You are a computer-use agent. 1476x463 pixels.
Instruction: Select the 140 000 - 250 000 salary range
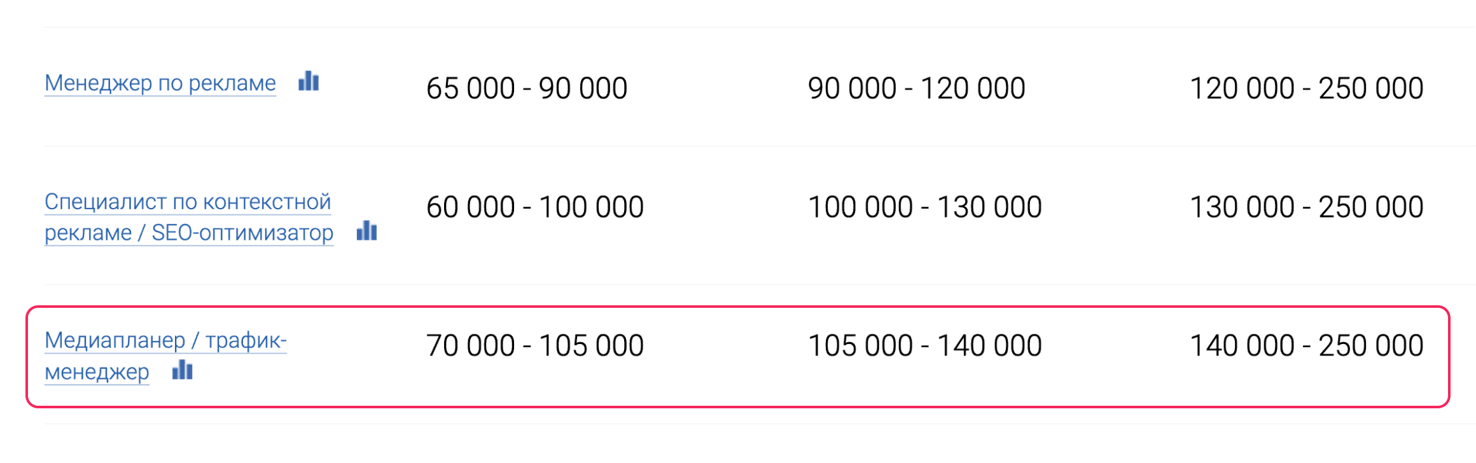tap(1307, 346)
